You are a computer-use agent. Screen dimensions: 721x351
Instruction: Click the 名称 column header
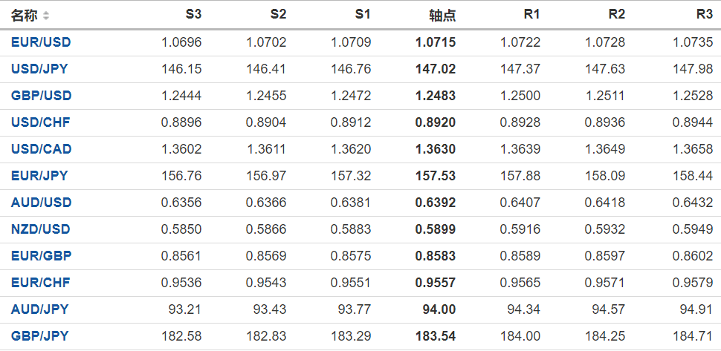[24, 15]
